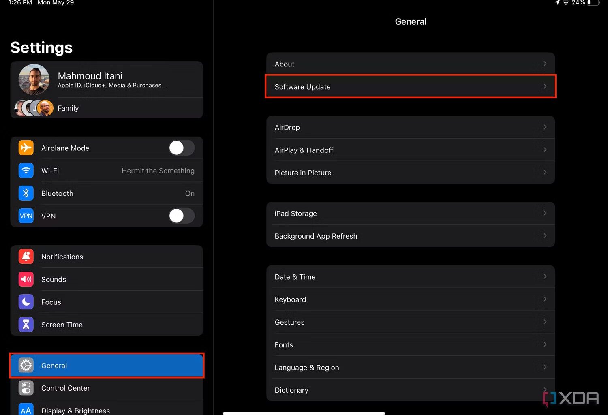
Task: Select Display & Brightness in sidebar
Action: pyautogui.click(x=107, y=408)
